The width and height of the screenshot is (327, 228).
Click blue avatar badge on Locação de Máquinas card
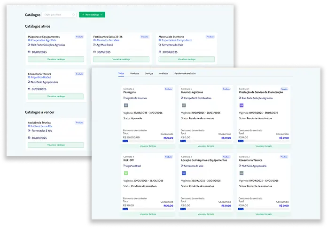[184, 173]
